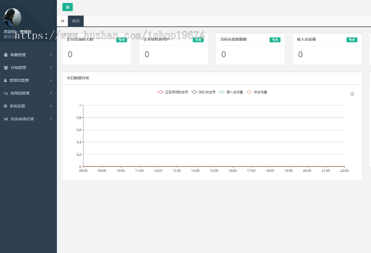
Task: Click the double-arrow tab scroll-left icon
Action: point(62,21)
